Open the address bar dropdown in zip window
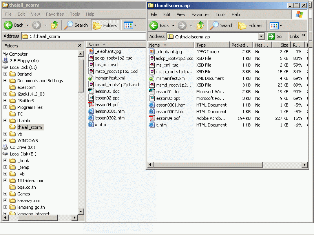This screenshot has width=314, height=235. tap(261, 36)
